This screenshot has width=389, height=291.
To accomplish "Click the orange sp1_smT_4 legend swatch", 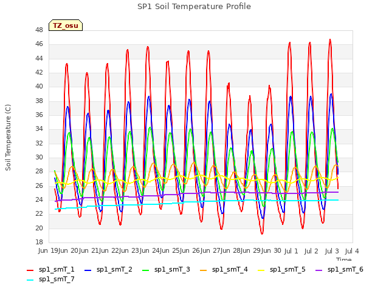I will pos(203,270).
